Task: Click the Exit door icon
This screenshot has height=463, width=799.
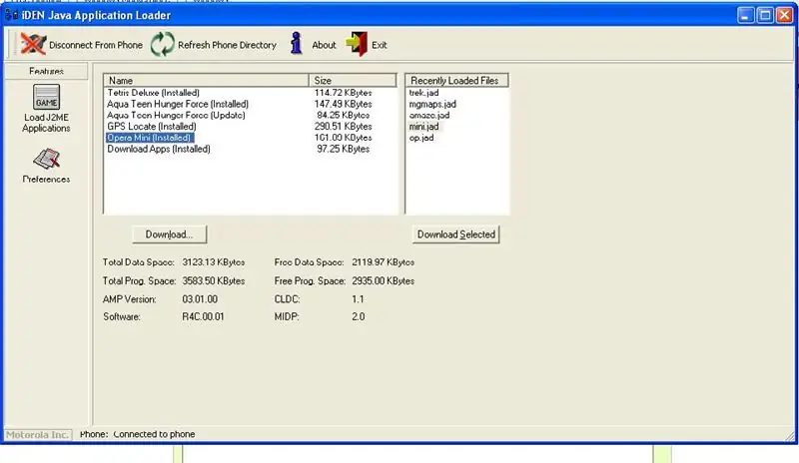Action: pyautogui.click(x=357, y=44)
